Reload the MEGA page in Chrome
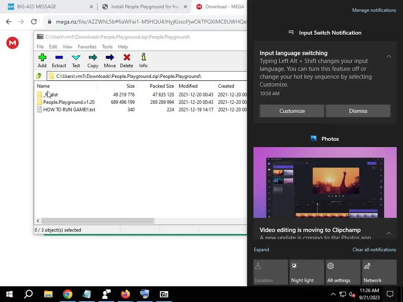This screenshot has height=302, width=403. point(34,22)
